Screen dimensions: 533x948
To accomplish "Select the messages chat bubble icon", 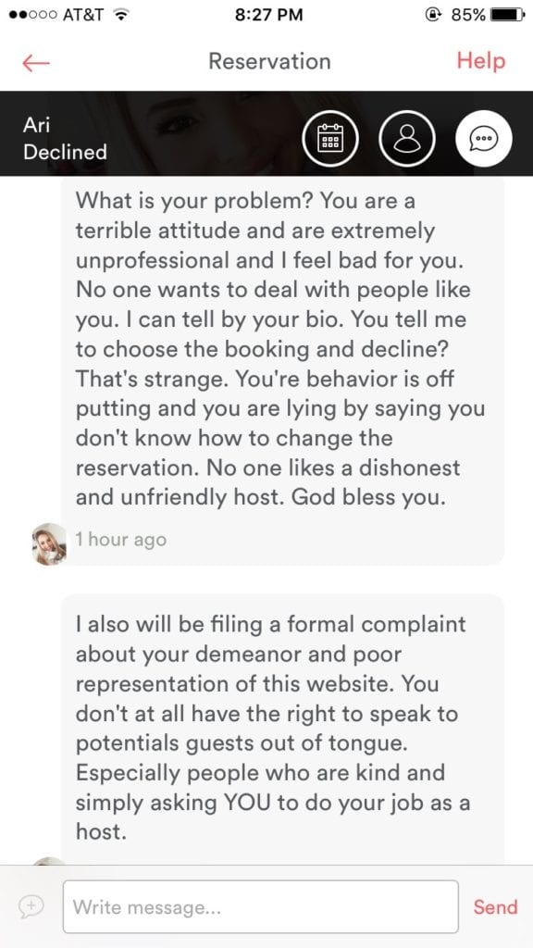I will 483,139.
